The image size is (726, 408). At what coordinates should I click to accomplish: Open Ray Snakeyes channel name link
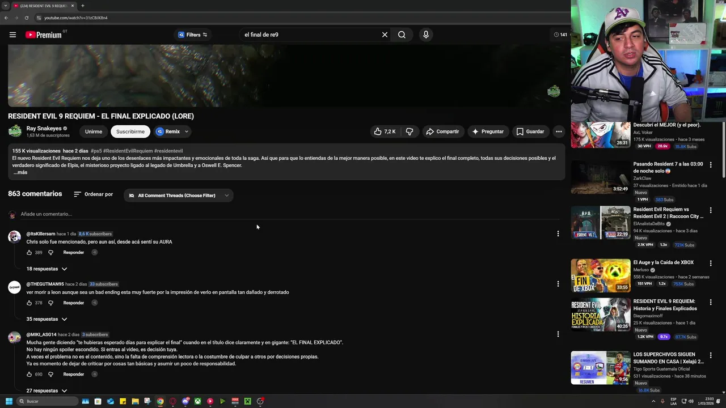tap(44, 129)
